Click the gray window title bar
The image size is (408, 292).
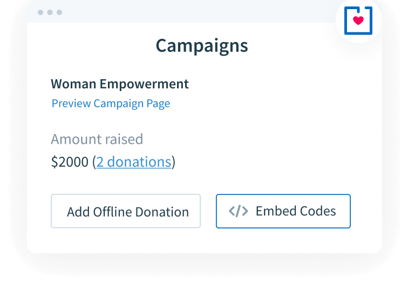click(189, 12)
